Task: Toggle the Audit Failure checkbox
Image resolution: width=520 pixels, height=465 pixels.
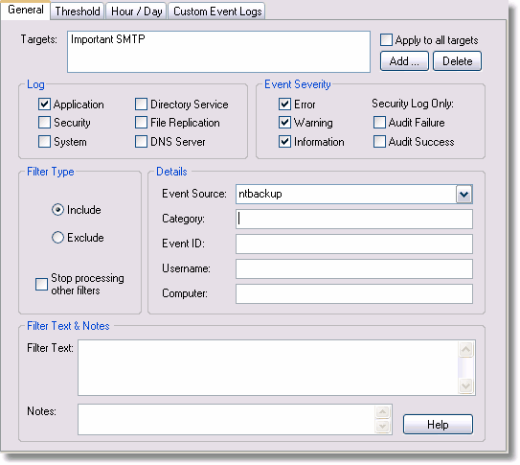Action: [x=379, y=123]
